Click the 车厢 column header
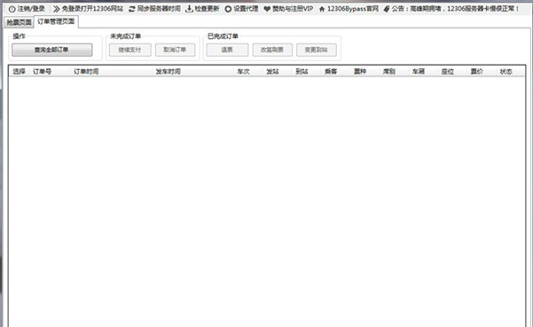The image size is (533, 327). 424,72
